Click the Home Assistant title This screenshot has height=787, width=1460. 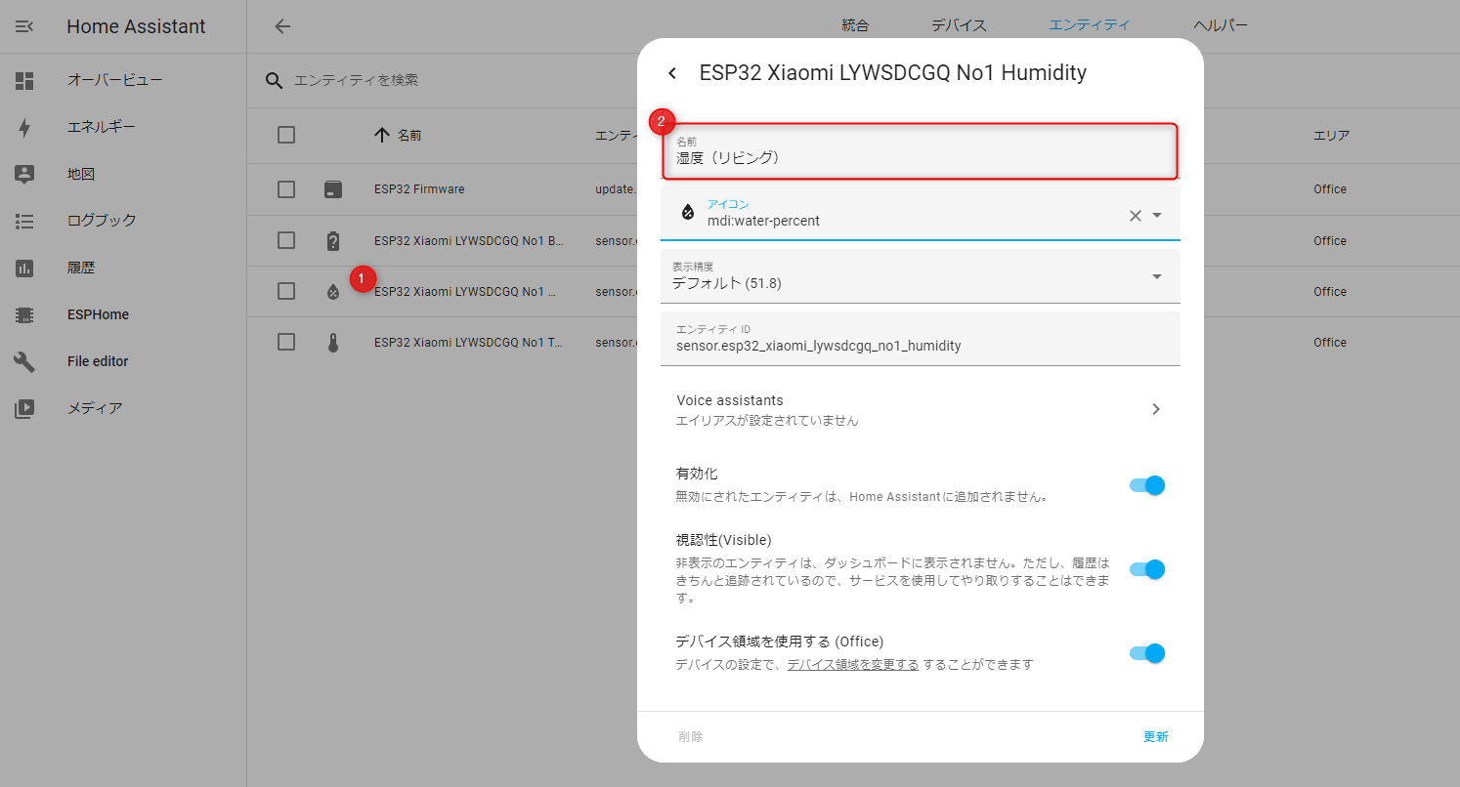[136, 26]
